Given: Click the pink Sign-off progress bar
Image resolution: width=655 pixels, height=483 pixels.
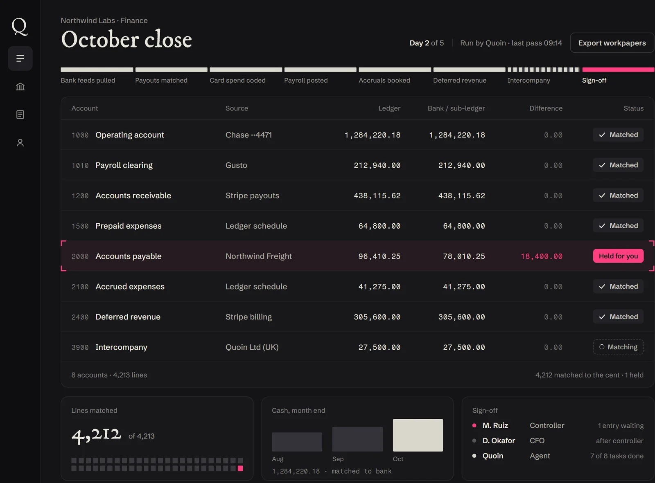Looking at the screenshot, I should click(618, 70).
